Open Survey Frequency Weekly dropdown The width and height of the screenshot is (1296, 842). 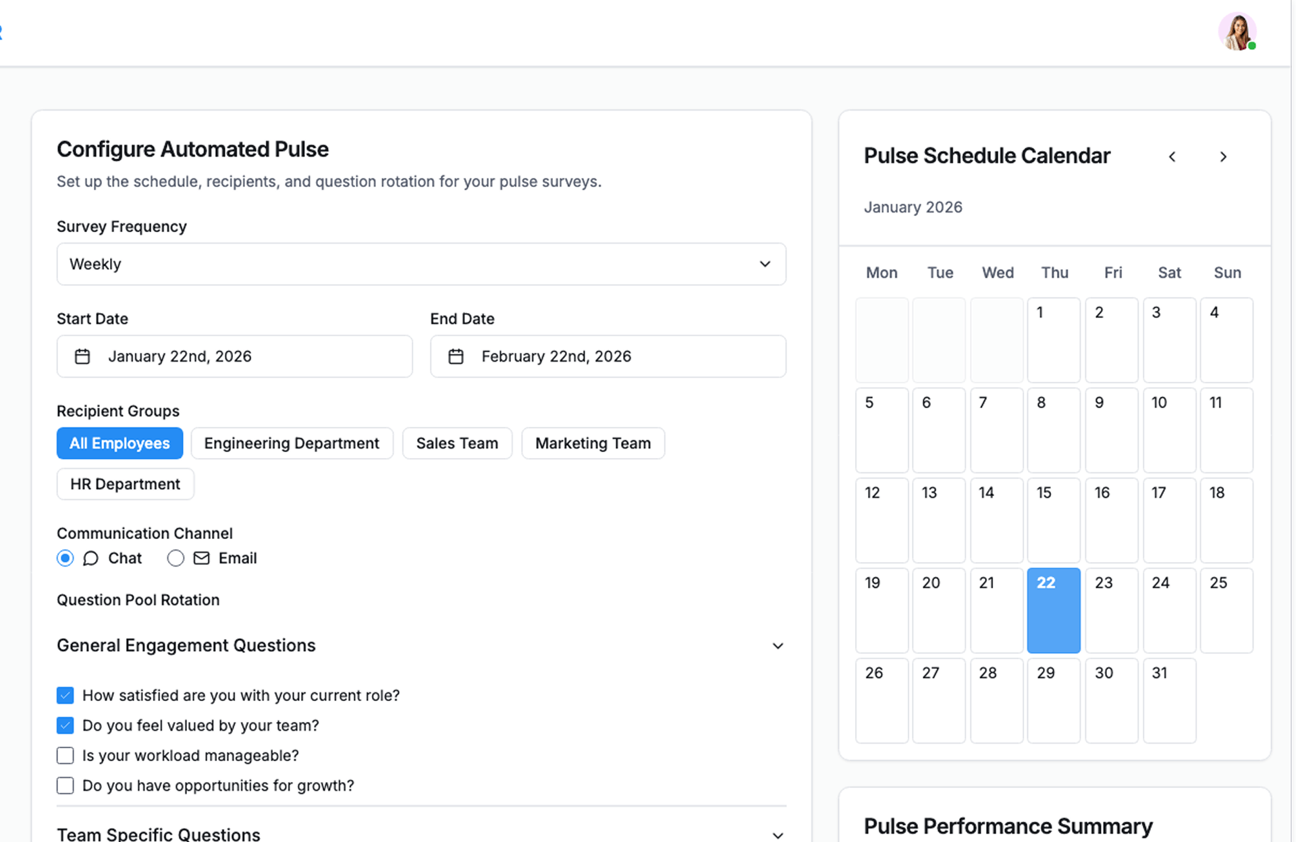(421, 264)
